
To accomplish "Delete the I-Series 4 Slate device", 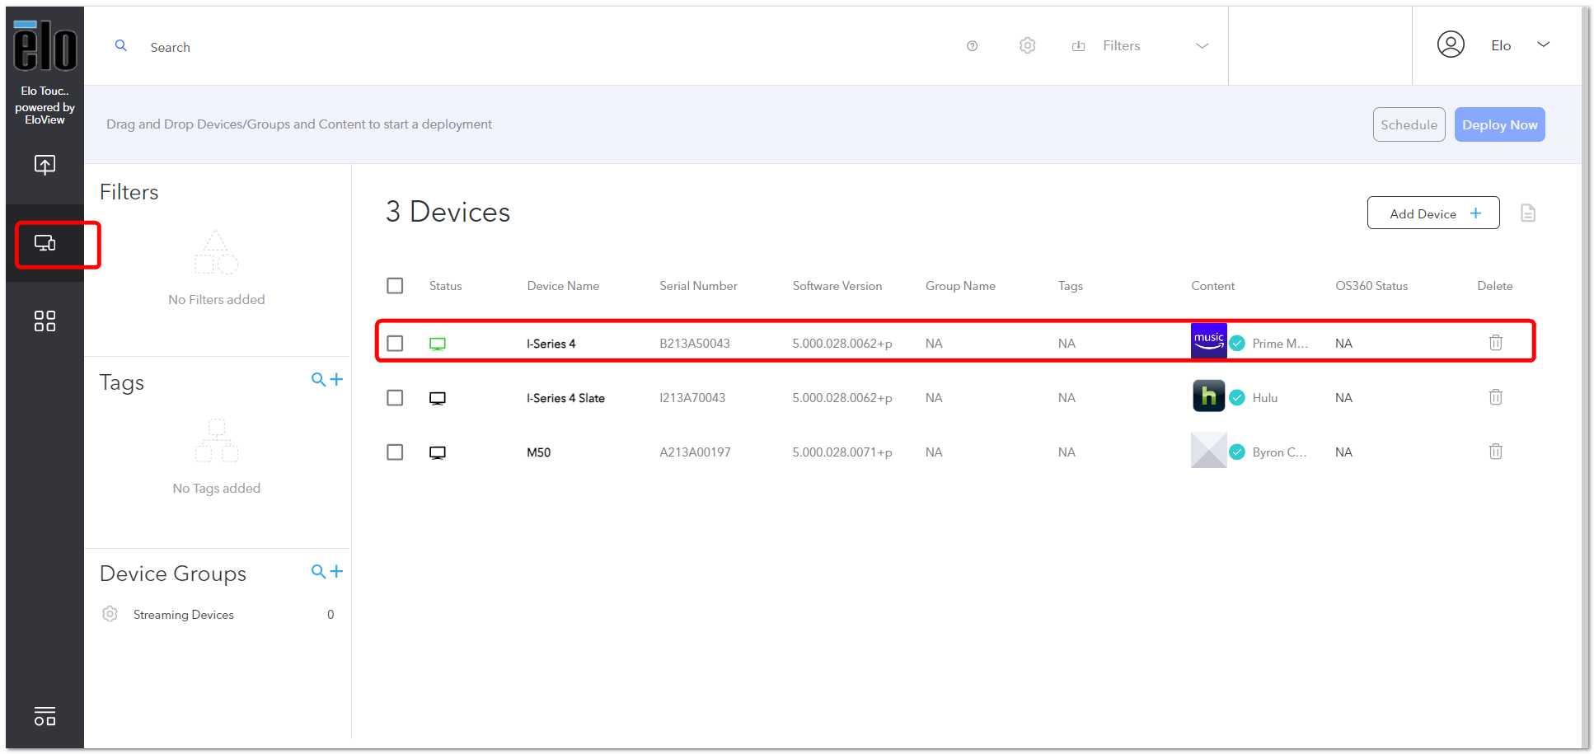I will point(1495,397).
